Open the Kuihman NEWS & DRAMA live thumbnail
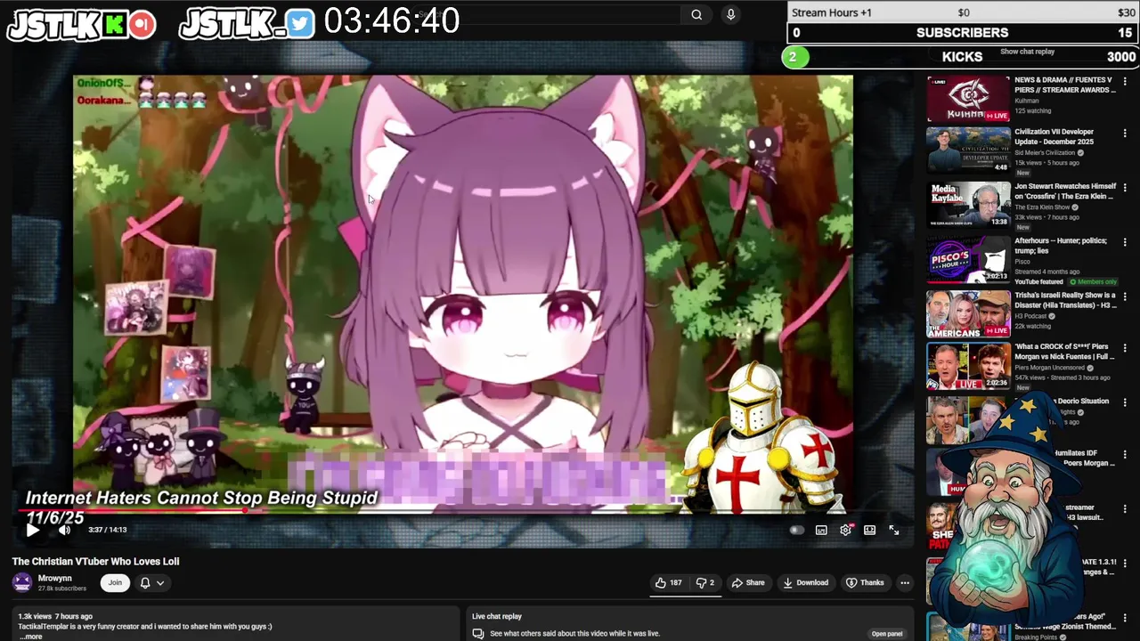The width and height of the screenshot is (1140, 641). click(968, 99)
